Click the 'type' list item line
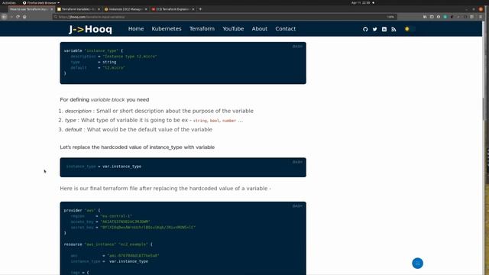This screenshot has height=275, width=489. pyautogui.click(x=154, y=121)
